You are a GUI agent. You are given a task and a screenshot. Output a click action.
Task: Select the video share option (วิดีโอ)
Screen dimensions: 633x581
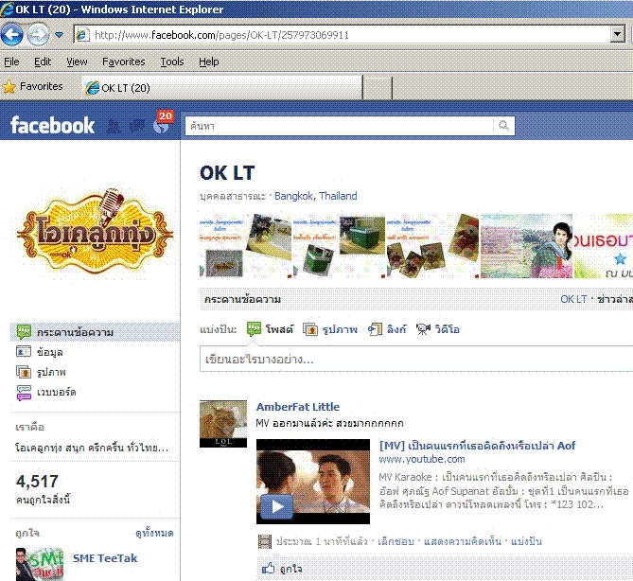point(423,329)
